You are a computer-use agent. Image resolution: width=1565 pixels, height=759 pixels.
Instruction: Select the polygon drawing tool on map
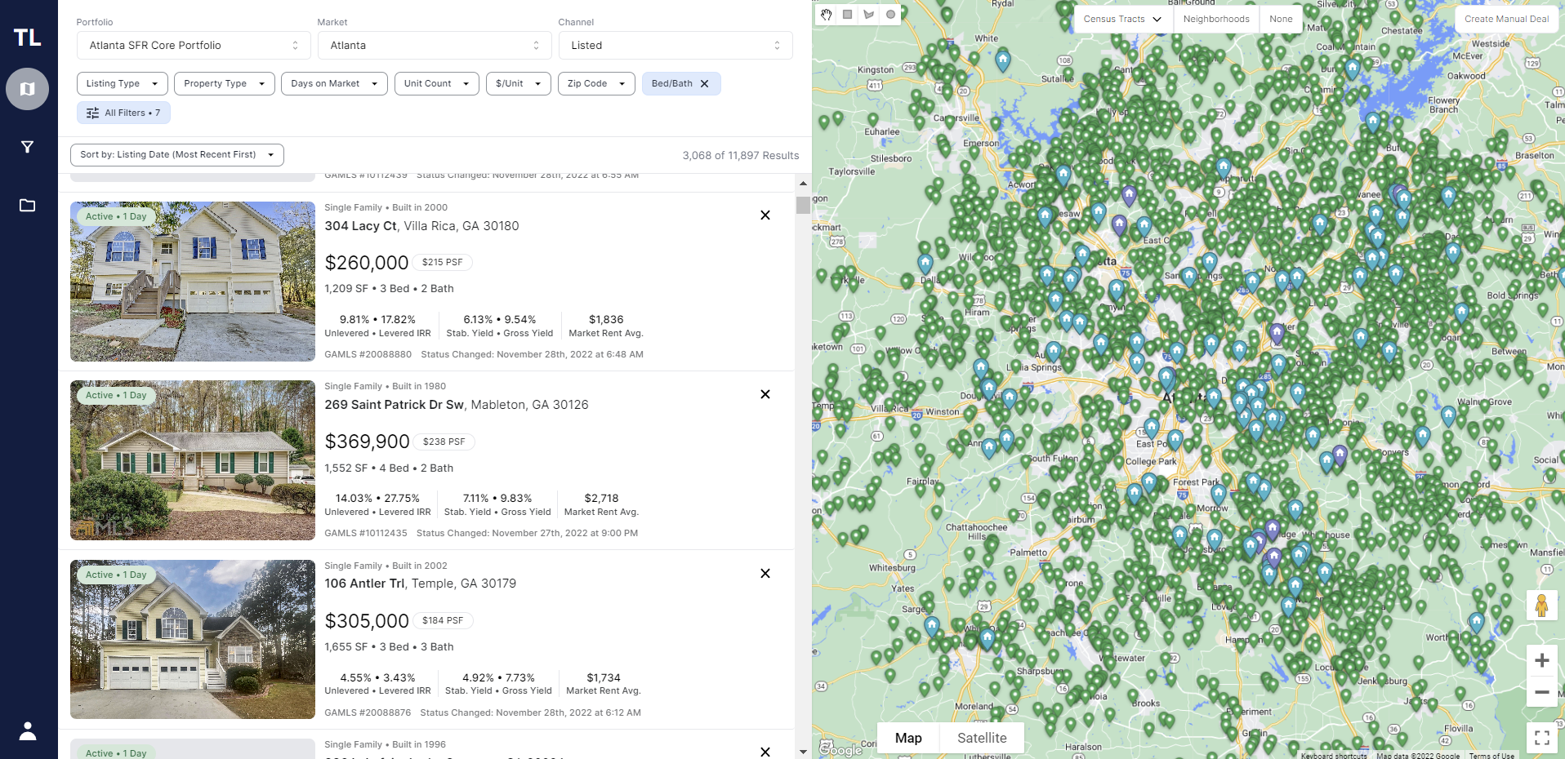click(x=869, y=15)
